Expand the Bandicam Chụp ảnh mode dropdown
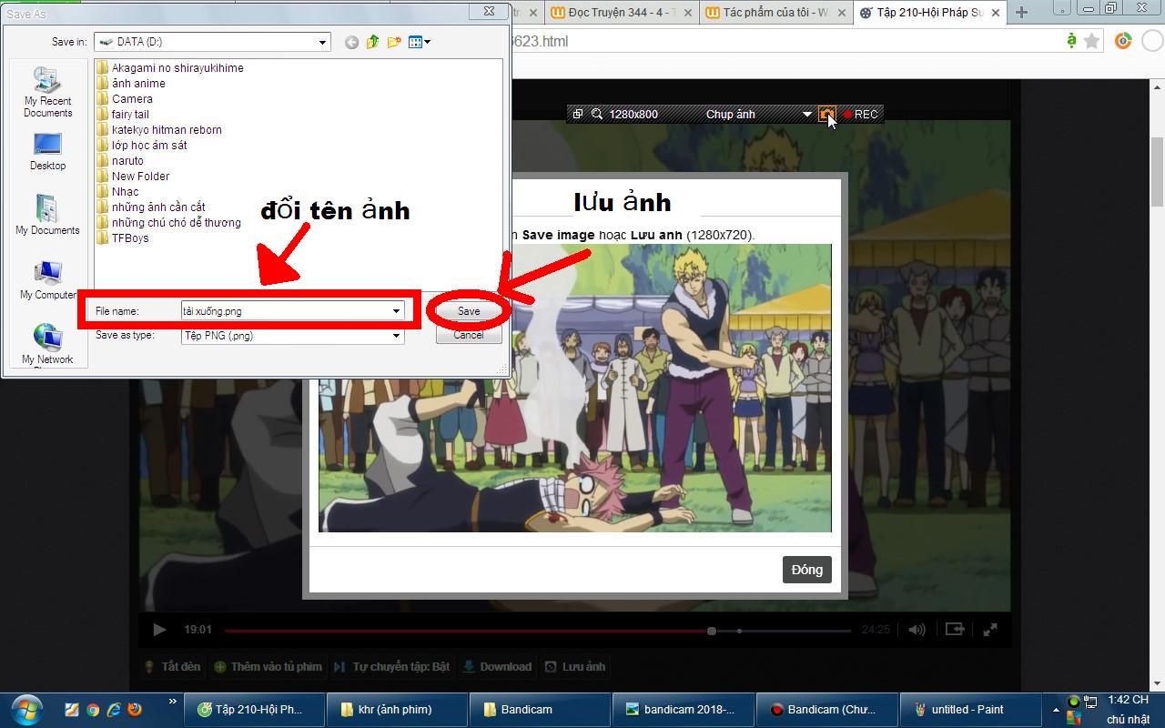 (806, 114)
